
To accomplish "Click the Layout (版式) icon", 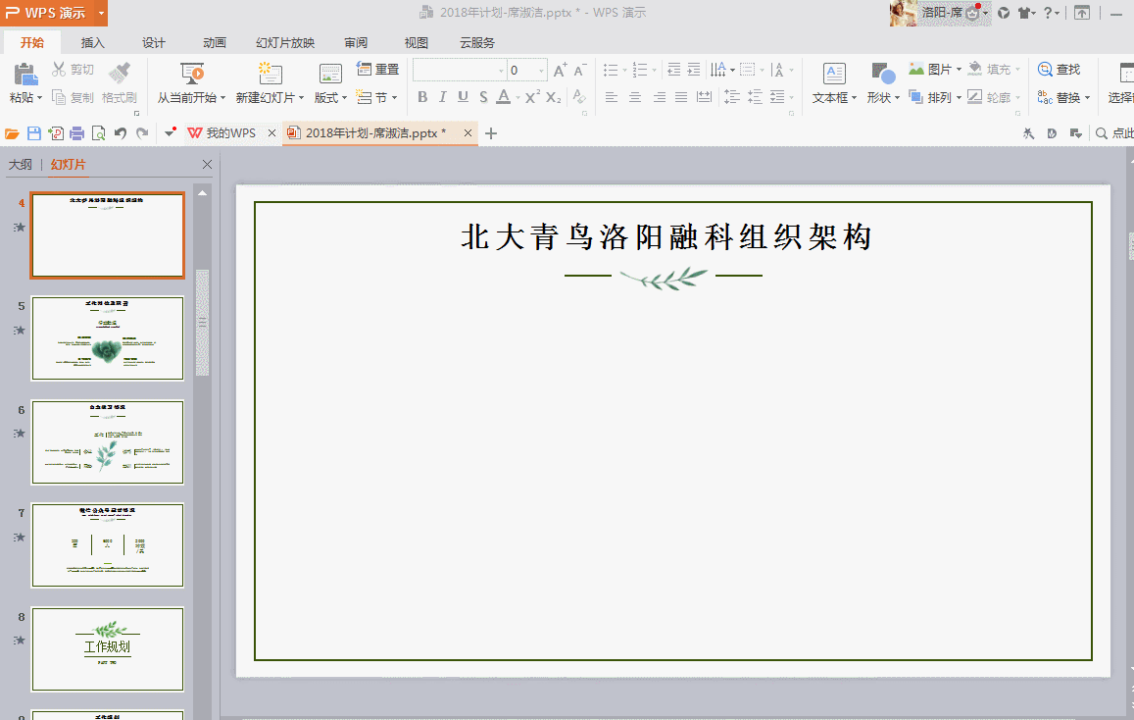I will point(330,74).
